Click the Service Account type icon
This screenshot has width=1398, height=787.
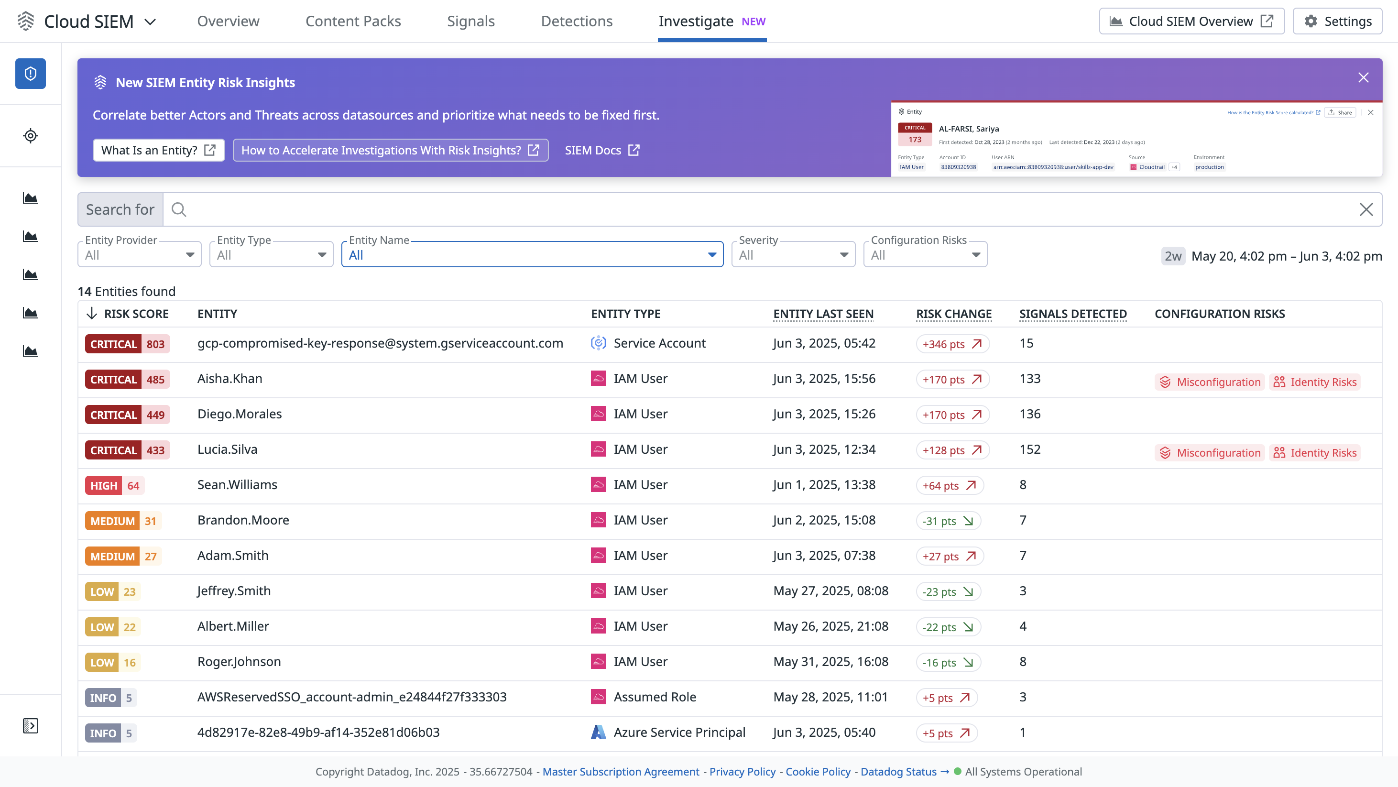point(598,343)
